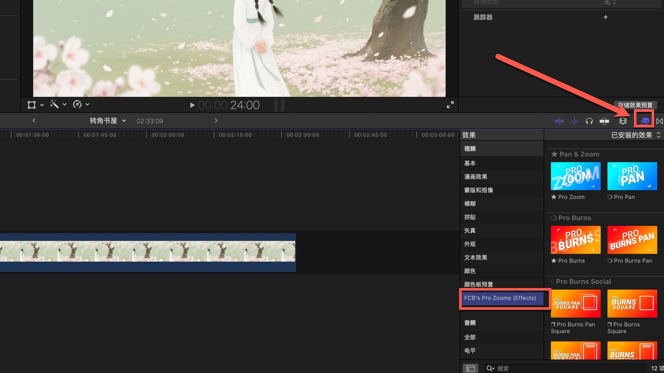Screen dimensions: 664x373
Task: Expand the retime speed options chevron
Action: click(87, 104)
